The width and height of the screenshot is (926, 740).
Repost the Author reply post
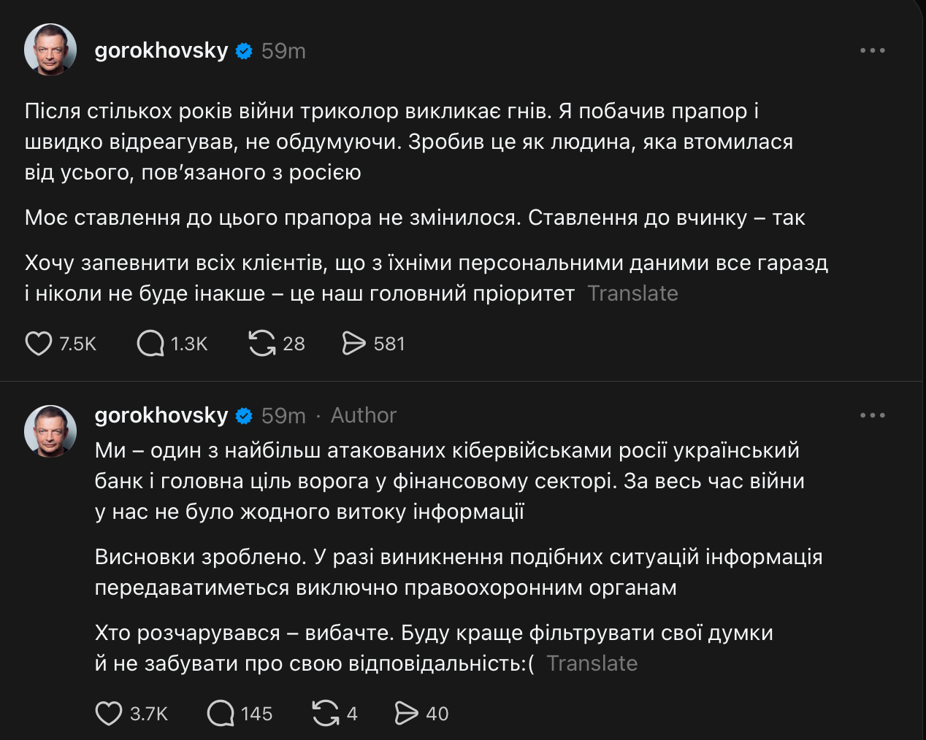pos(326,713)
